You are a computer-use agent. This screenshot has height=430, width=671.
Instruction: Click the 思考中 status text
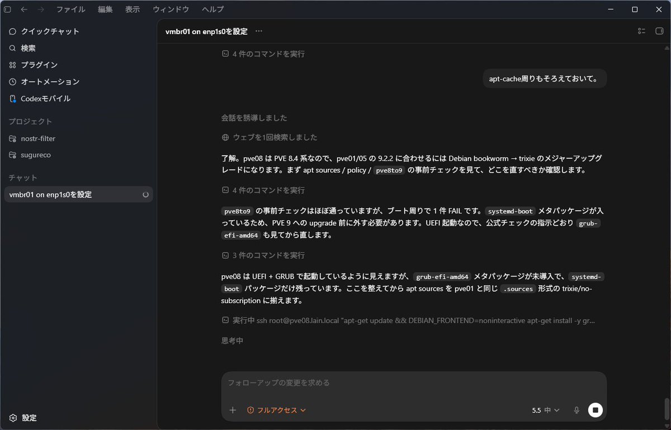tap(233, 341)
